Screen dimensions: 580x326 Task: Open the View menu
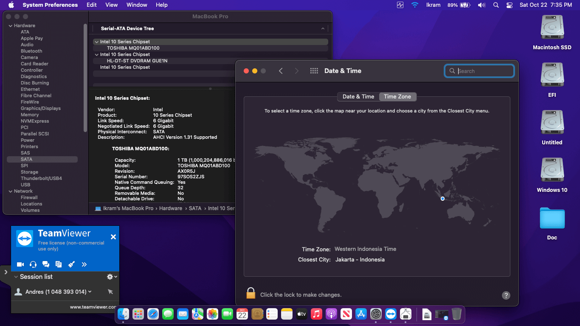click(112, 5)
